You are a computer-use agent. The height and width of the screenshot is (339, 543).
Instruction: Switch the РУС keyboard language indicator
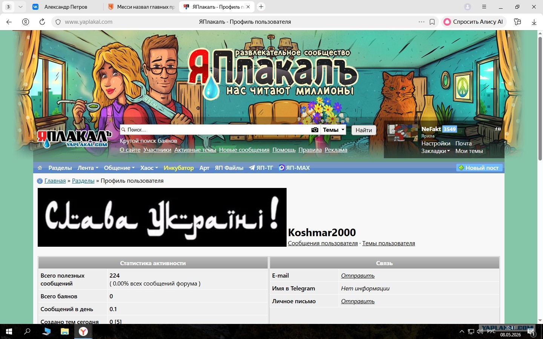tap(491, 331)
